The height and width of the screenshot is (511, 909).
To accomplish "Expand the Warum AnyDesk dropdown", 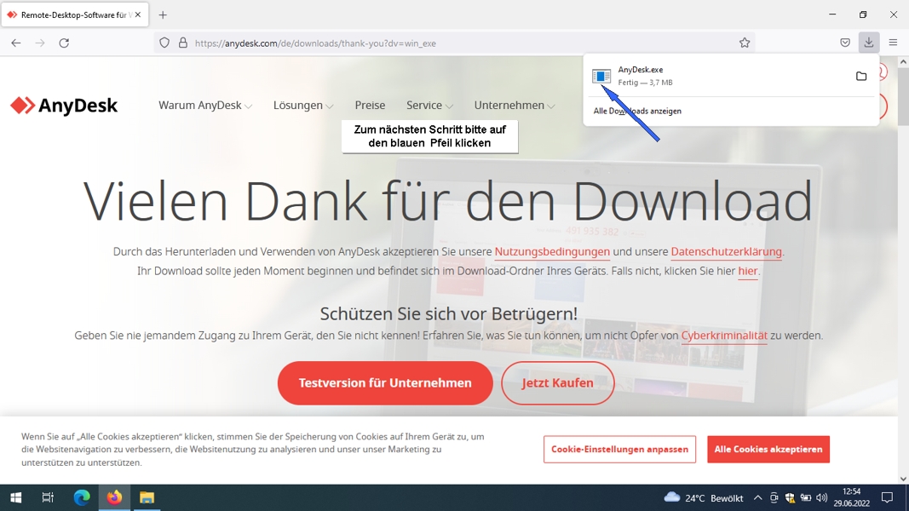I will 204,106.
